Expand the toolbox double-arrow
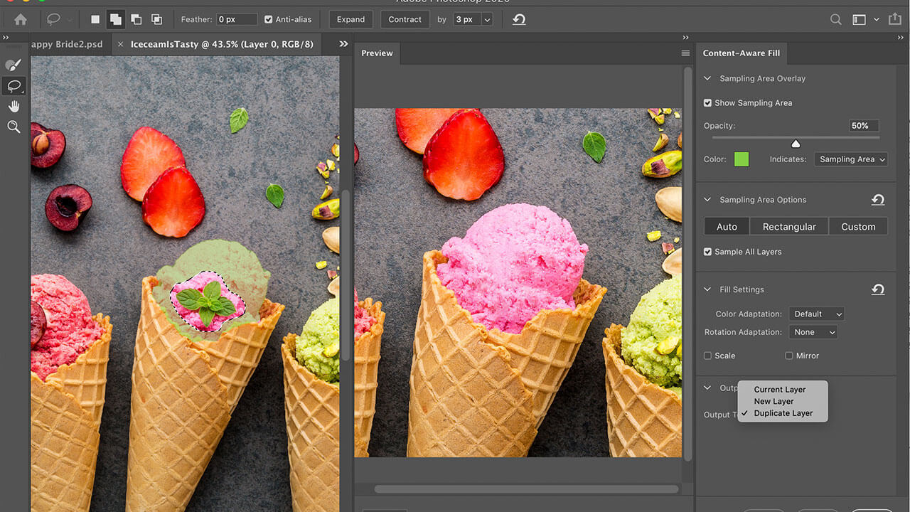 click(6, 38)
